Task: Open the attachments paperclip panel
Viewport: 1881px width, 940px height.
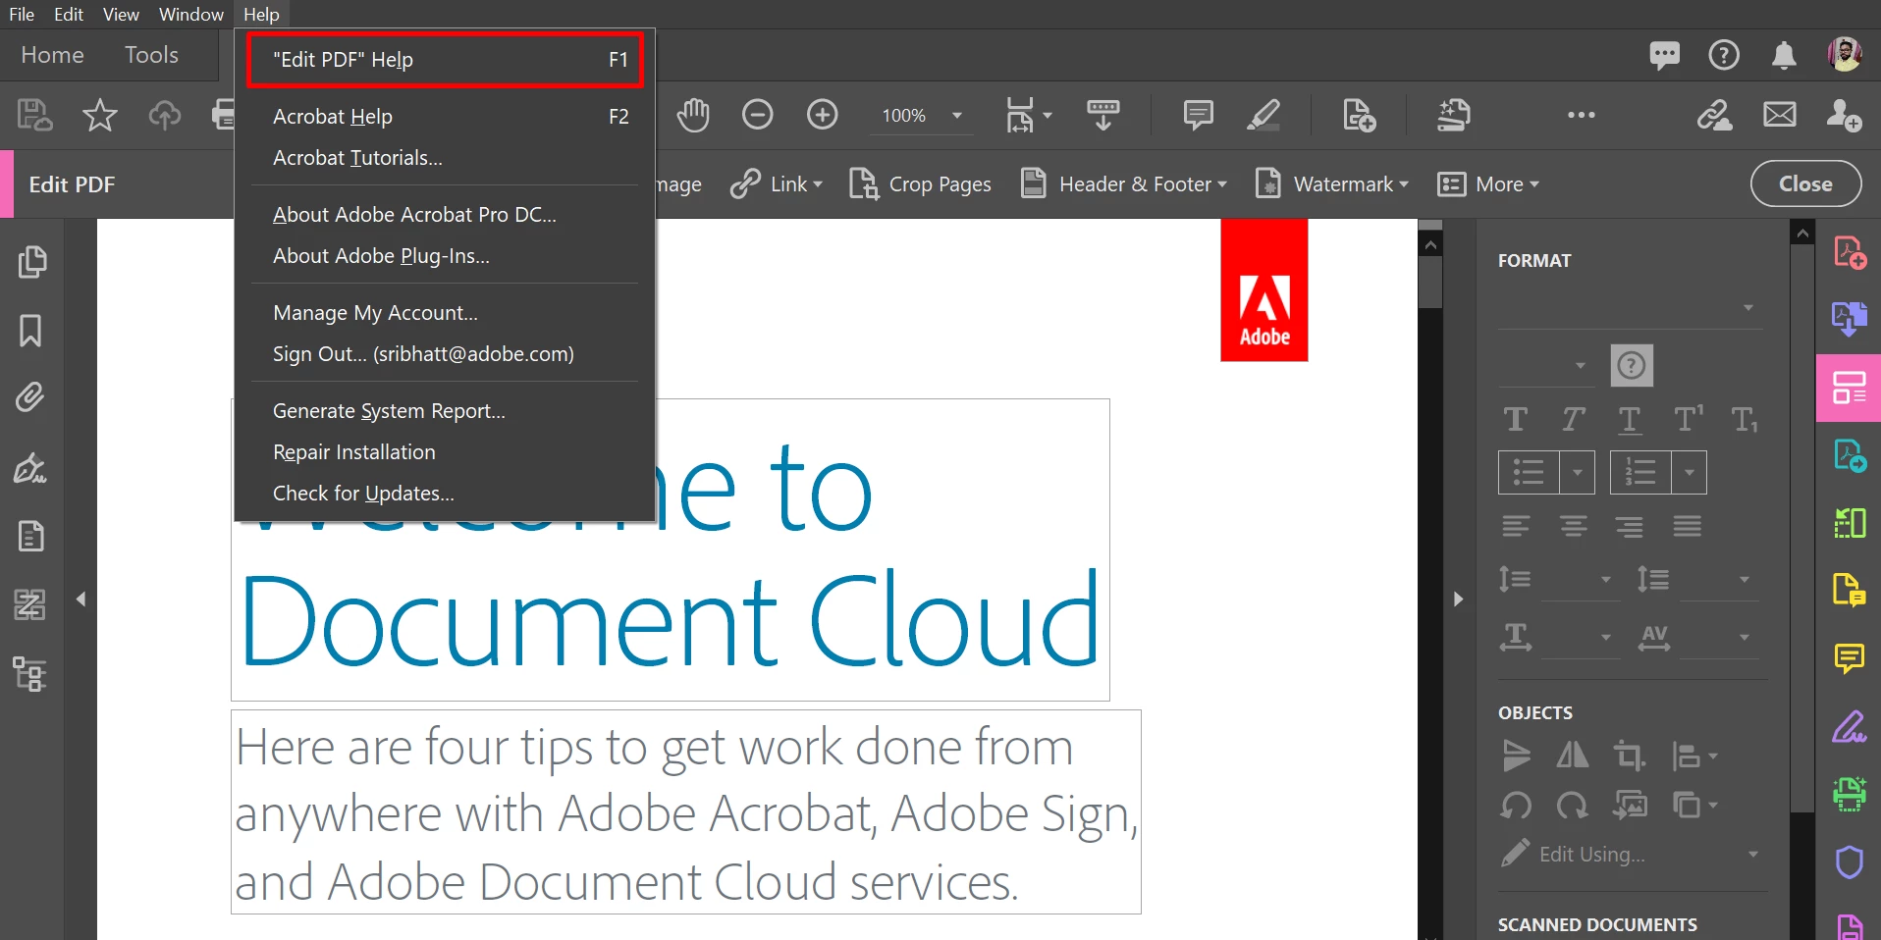Action: point(30,397)
